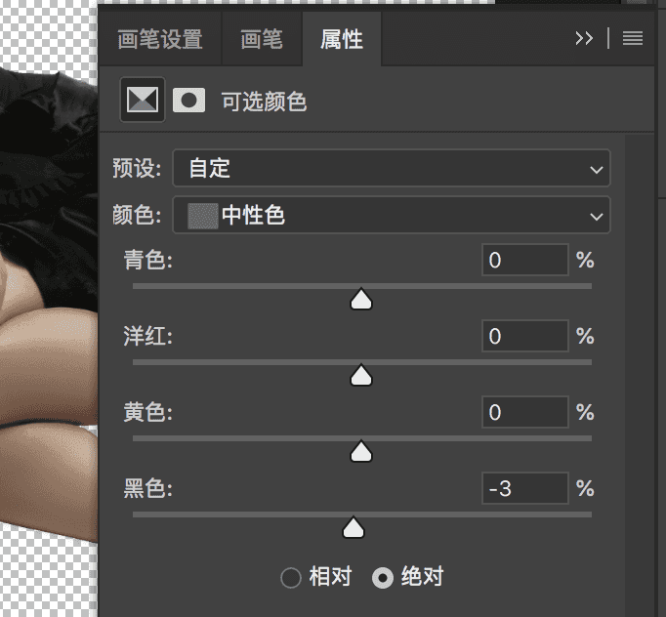
Task: Select the 属性 tab
Action: (x=342, y=39)
